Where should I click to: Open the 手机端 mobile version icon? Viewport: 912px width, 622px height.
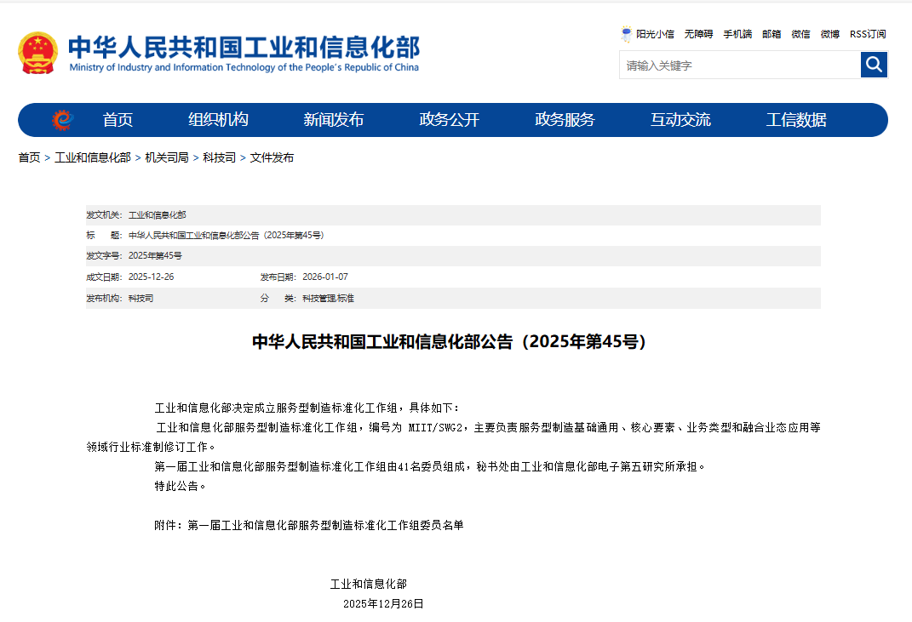[x=737, y=34]
